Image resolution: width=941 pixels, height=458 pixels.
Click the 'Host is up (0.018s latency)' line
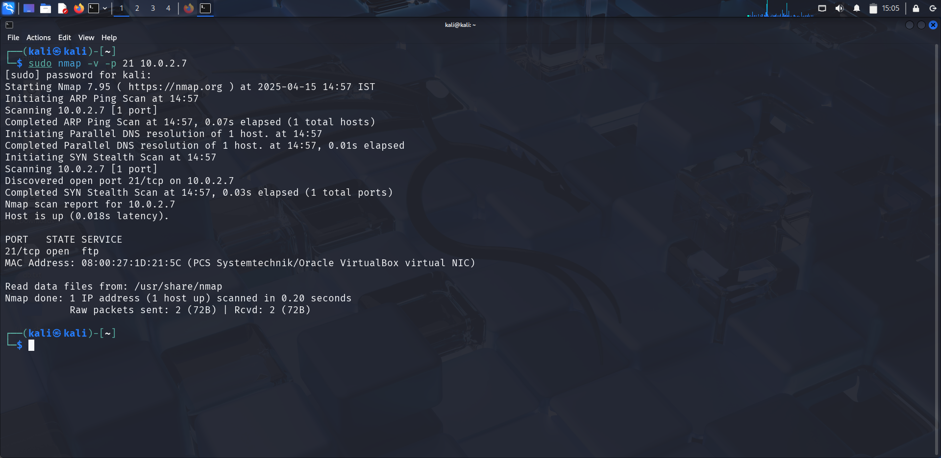(87, 216)
